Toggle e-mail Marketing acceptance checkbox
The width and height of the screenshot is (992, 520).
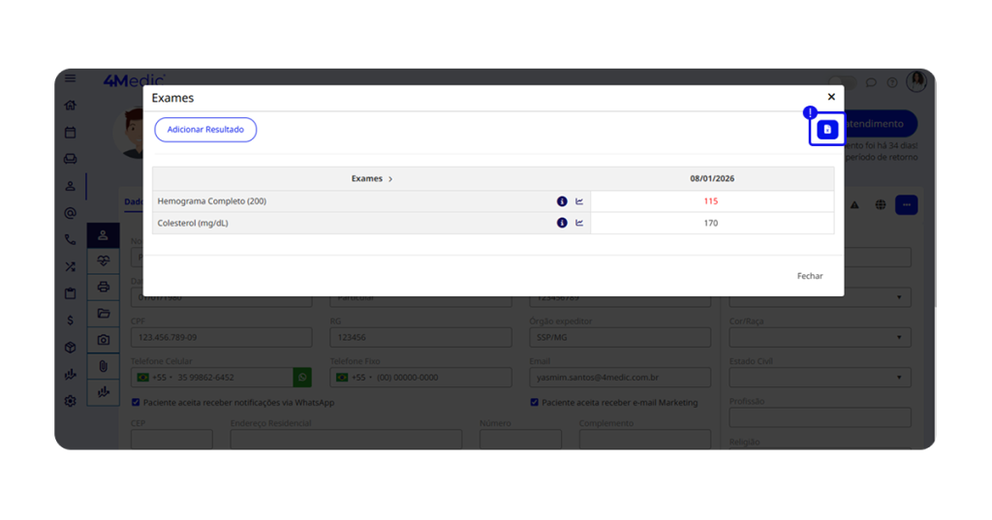click(534, 403)
